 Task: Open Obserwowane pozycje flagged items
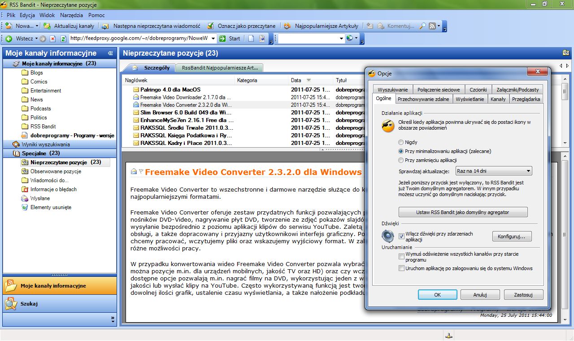tap(52, 171)
